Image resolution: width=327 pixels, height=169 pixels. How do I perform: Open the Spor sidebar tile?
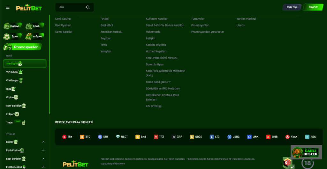(x=13, y=36)
